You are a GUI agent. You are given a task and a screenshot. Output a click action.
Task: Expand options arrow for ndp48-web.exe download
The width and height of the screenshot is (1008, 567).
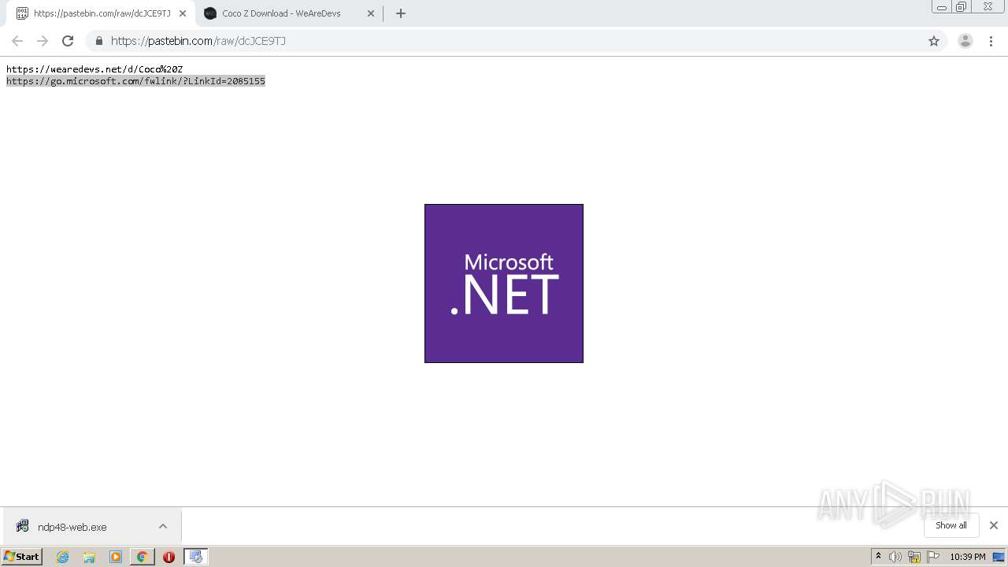(x=163, y=526)
